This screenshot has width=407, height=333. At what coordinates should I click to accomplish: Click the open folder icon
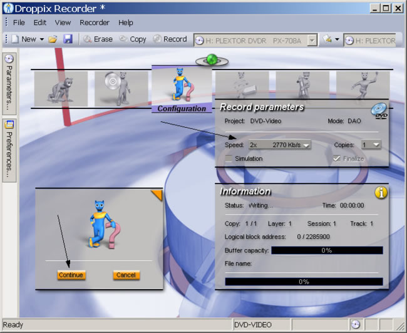[53, 39]
